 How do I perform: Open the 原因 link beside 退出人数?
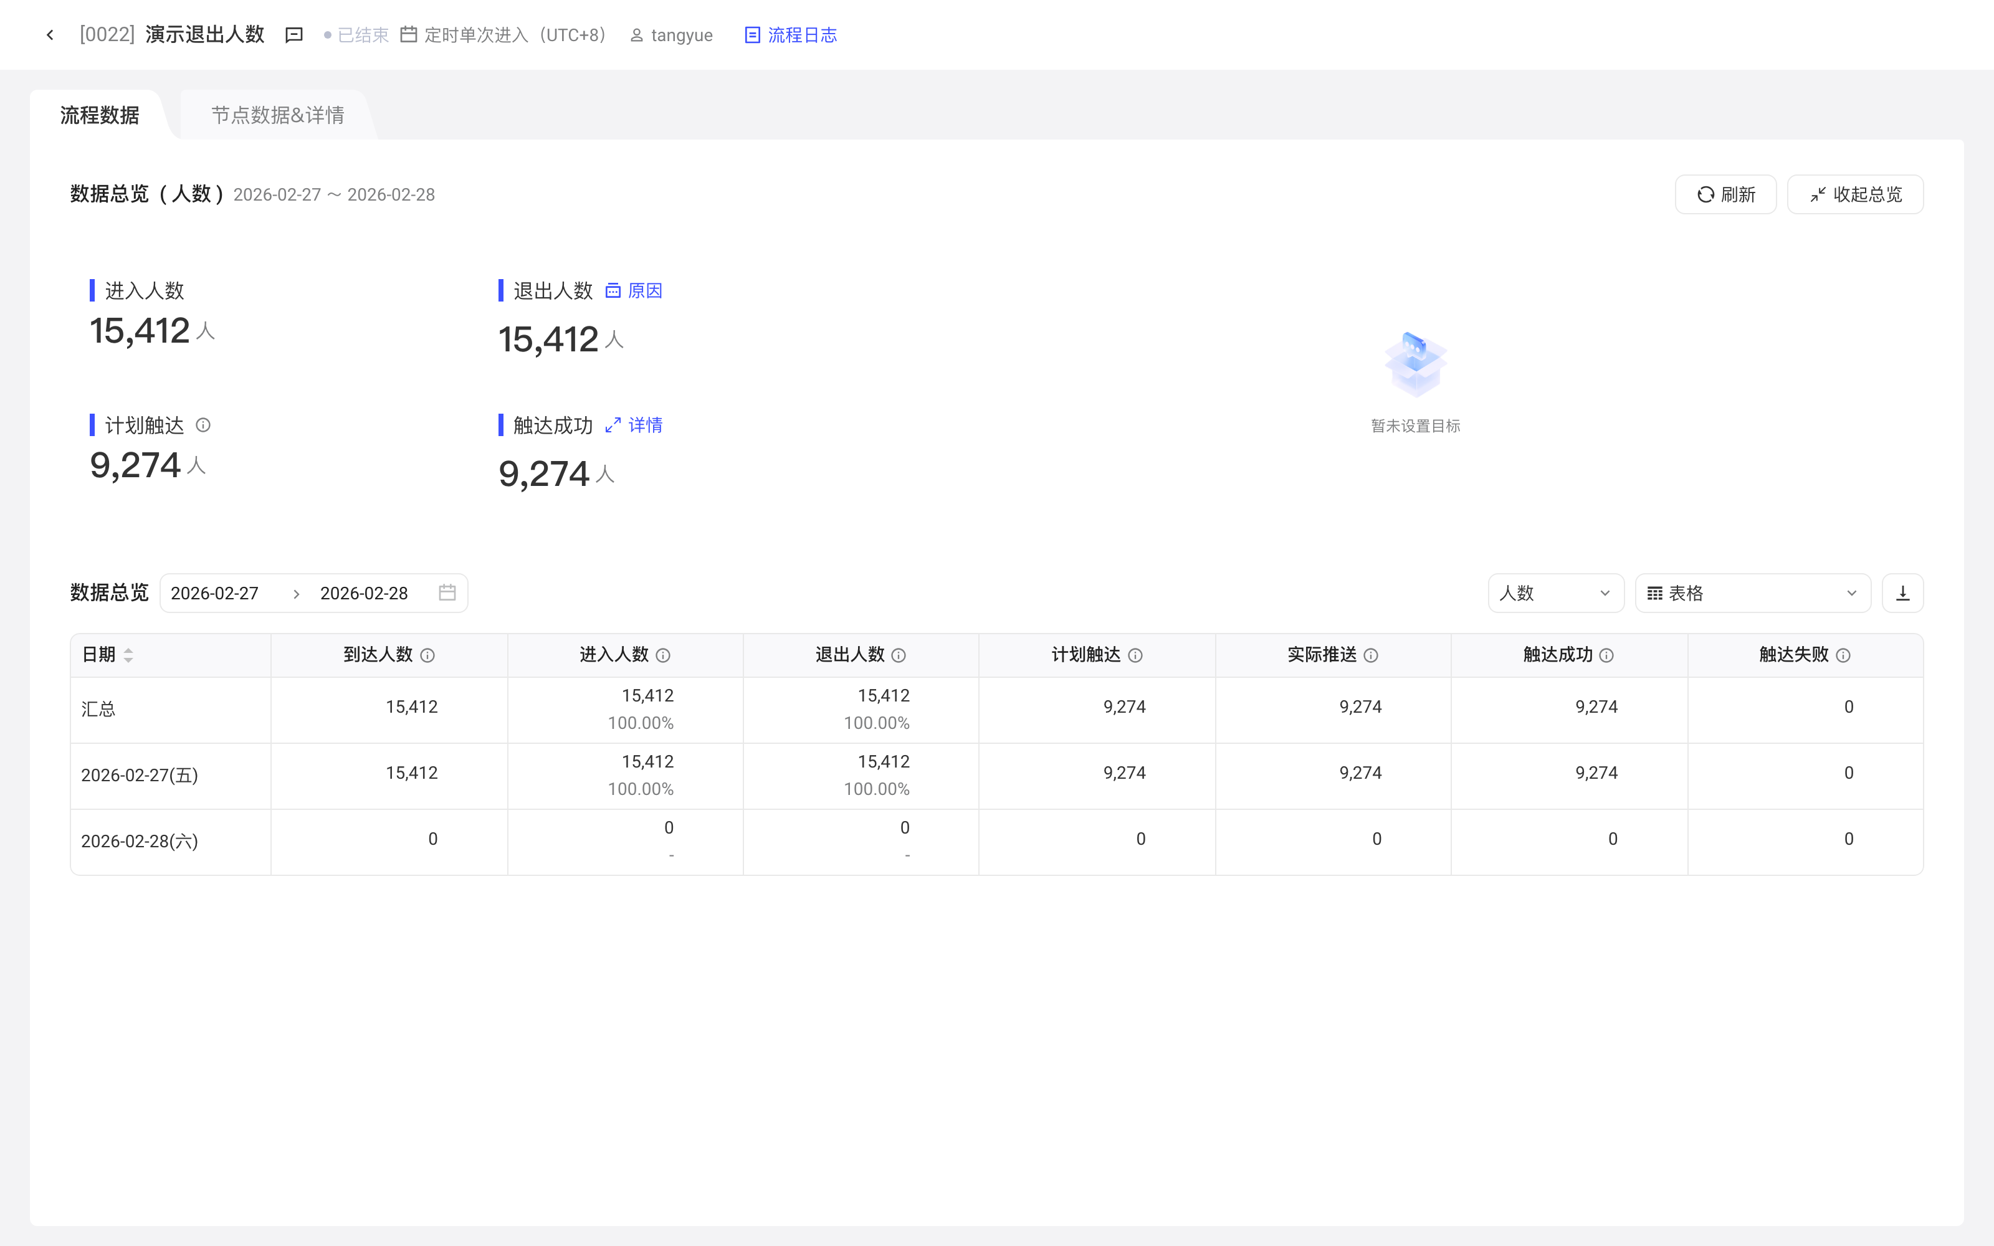pyautogui.click(x=634, y=290)
